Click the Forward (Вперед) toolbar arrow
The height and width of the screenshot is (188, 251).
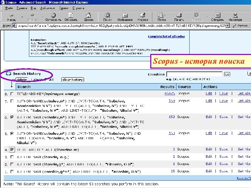click(32, 15)
